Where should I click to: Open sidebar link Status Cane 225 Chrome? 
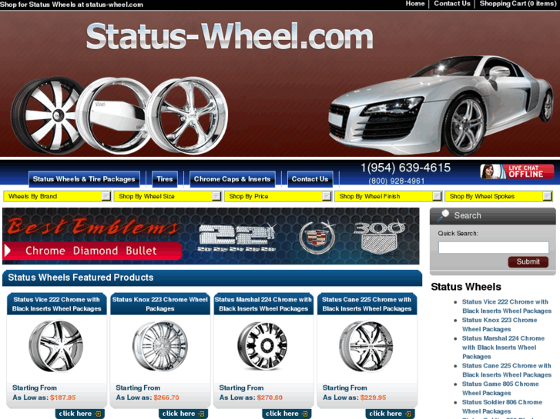(x=506, y=370)
